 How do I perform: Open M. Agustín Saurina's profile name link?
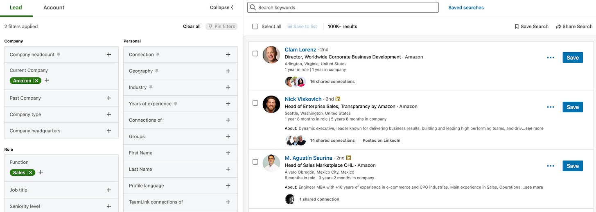pyautogui.click(x=309, y=158)
